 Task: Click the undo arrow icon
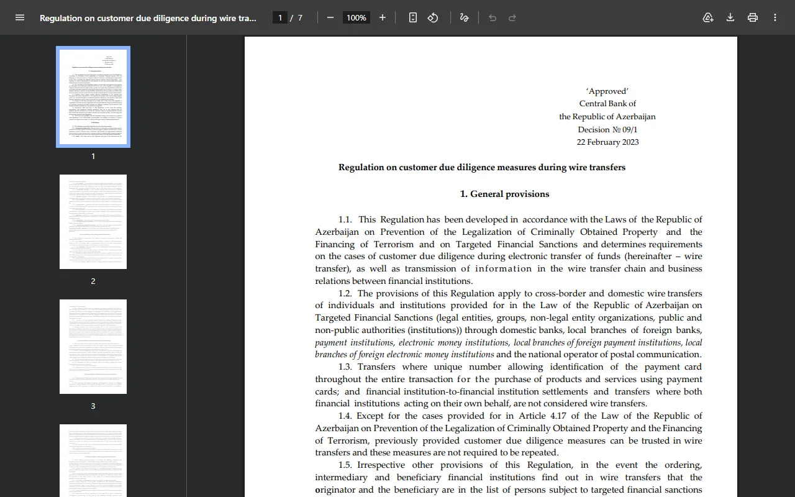click(493, 17)
